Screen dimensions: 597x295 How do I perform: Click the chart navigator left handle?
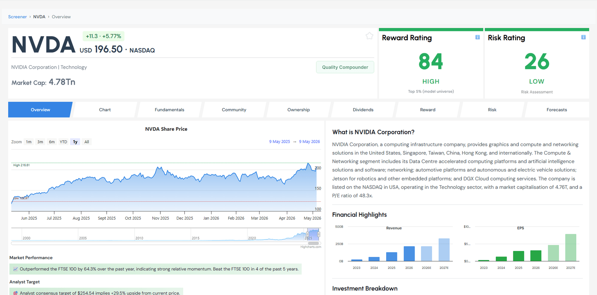coord(307,235)
